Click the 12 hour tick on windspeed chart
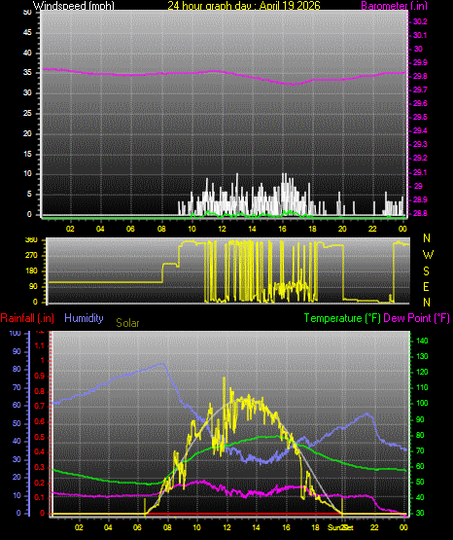Screen dimensions: 453x540 pos(222,229)
